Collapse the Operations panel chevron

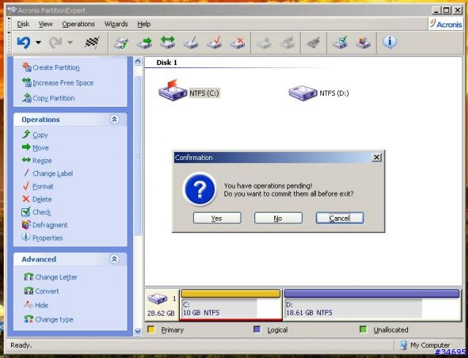coord(114,119)
